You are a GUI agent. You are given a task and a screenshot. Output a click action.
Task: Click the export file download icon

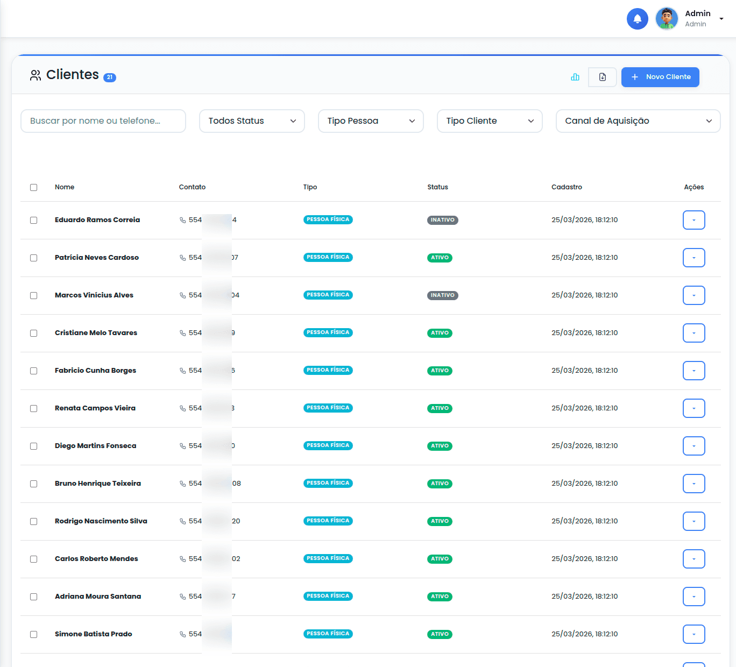tap(602, 77)
